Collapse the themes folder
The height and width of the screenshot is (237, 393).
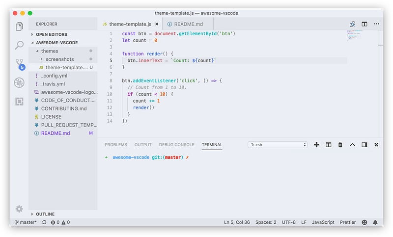(x=49, y=51)
